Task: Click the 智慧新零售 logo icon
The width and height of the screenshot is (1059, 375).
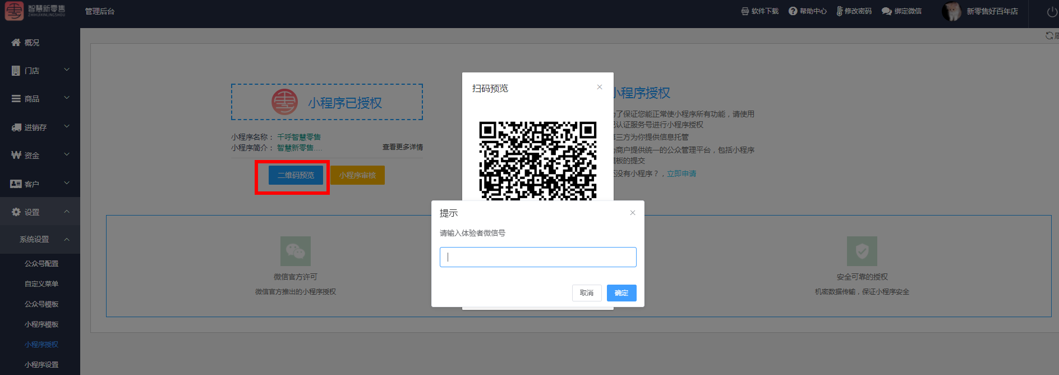Action: click(14, 11)
